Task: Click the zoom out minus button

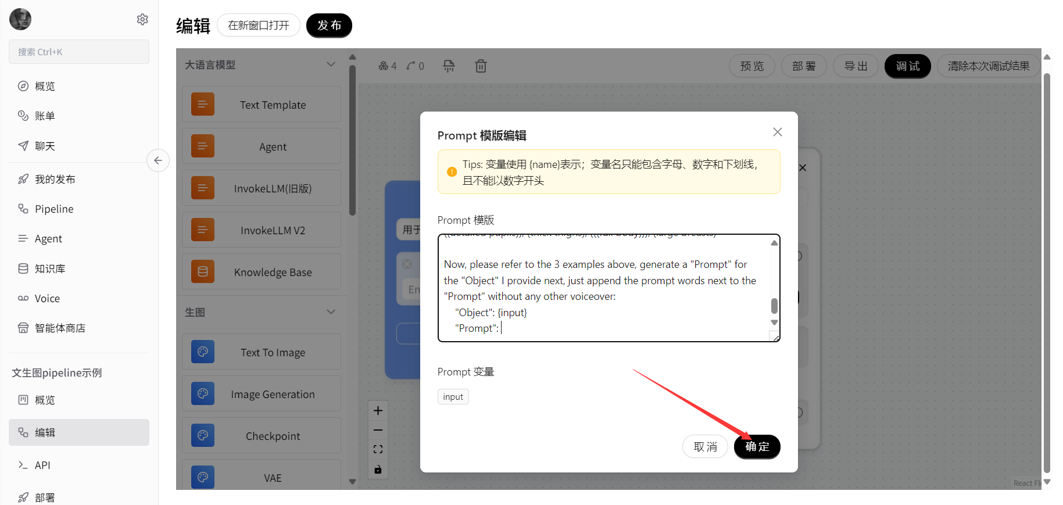Action: [378, 430]
